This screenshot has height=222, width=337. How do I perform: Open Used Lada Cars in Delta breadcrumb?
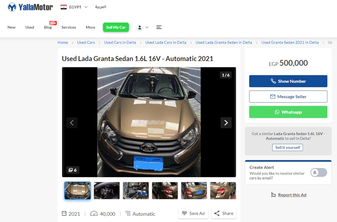(x=166, y=43)
